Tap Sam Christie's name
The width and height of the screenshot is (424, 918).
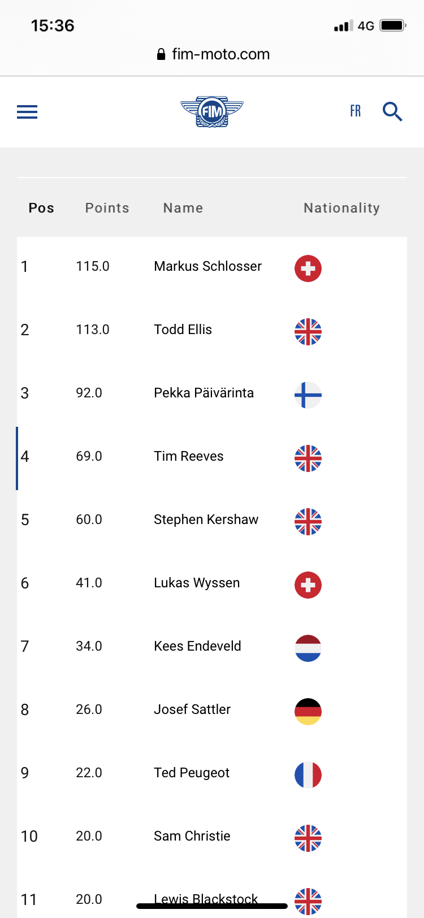tap(192, 836)
